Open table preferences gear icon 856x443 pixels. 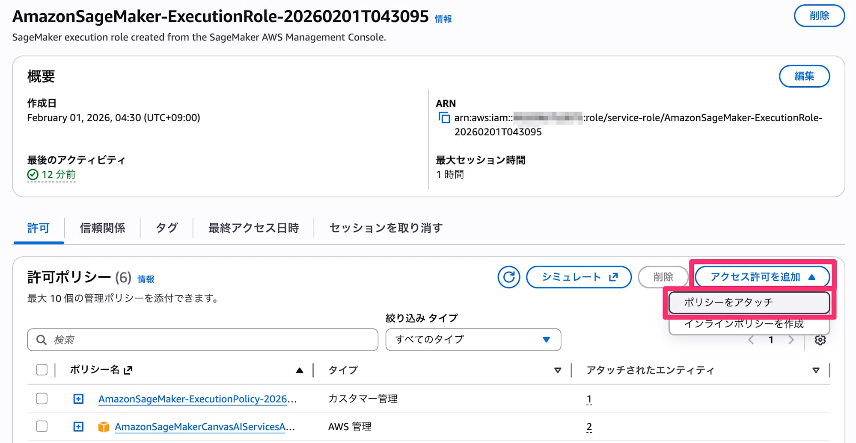pyautogui.click(x=820, y=340)
